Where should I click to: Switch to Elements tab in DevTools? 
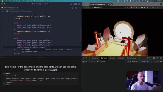coord(95,58)
